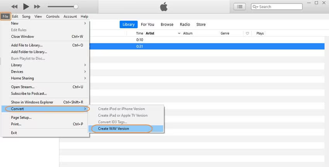Switch to the Library tab

(x=129, y=24)
